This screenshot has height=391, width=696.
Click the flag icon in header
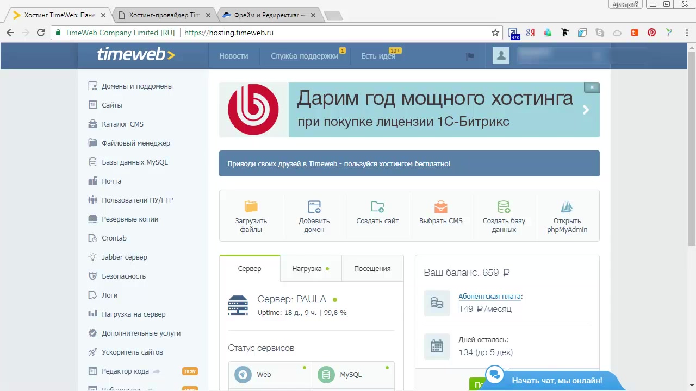pos(470,56)
